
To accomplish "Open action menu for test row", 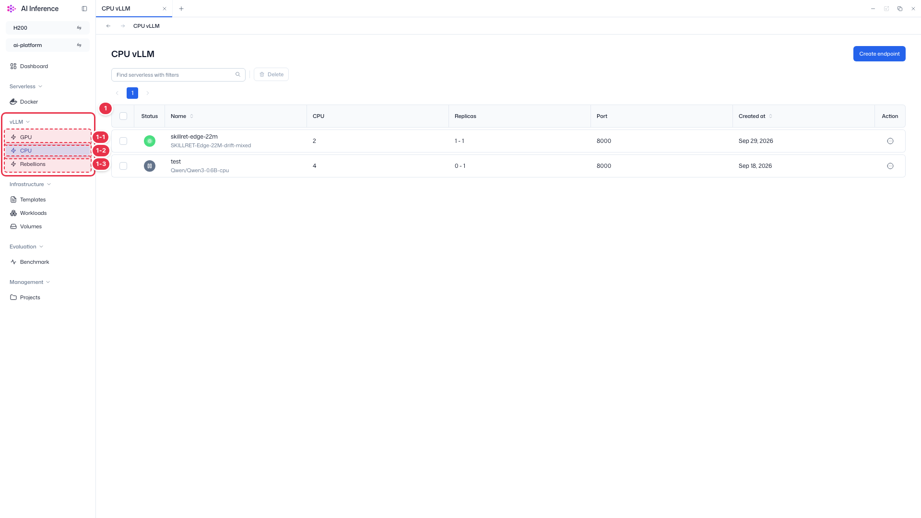I will click(x=890, y=166).
